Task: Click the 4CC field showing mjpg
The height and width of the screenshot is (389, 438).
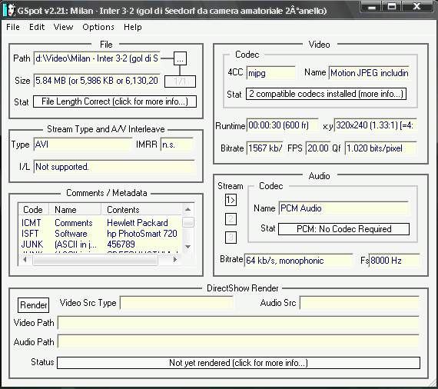Action: click(x=270, y=73)
